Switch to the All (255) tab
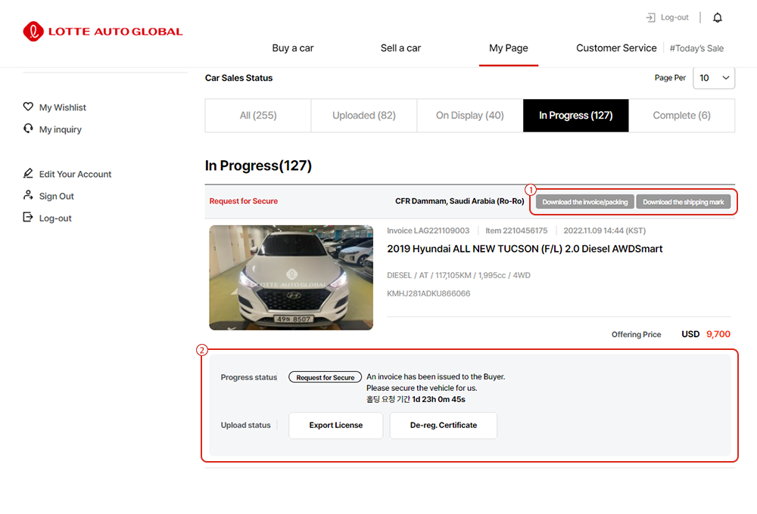The image size is (757, 514). (x=258, y=116)
